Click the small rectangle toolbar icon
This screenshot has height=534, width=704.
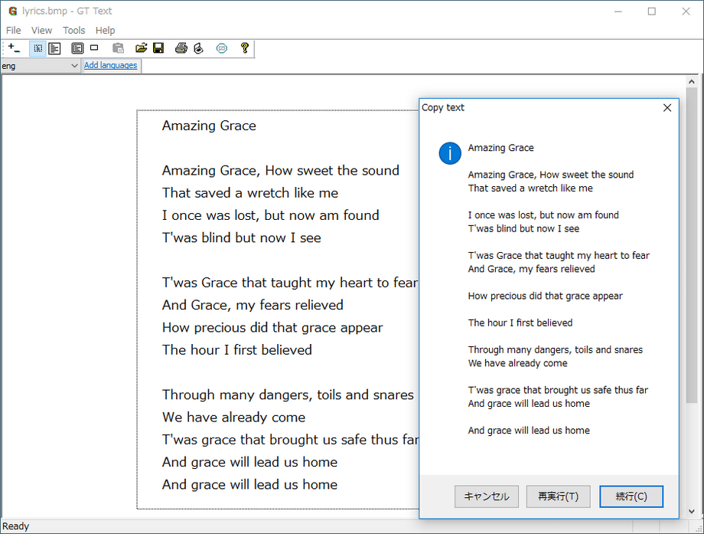94,48
